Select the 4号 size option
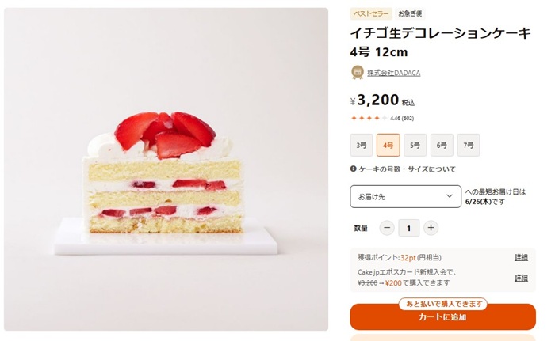 tap(388, 145)
